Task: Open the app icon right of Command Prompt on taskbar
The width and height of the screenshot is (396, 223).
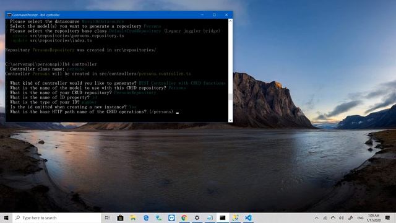Action: pos(235,217)
